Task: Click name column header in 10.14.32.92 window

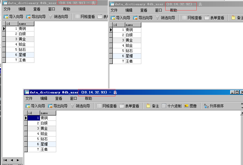Action: click(133, 25)
